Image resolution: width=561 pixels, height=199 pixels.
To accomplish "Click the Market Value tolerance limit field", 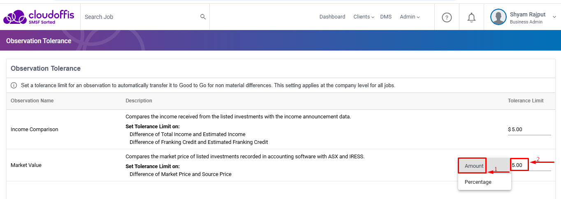I will point(531,165).
